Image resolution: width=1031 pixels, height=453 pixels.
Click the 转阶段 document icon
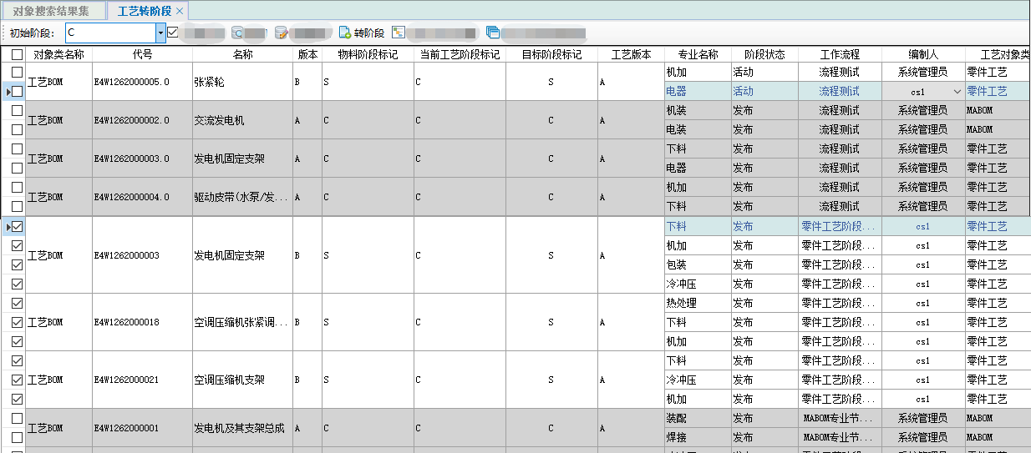click(x=345, y=33)
